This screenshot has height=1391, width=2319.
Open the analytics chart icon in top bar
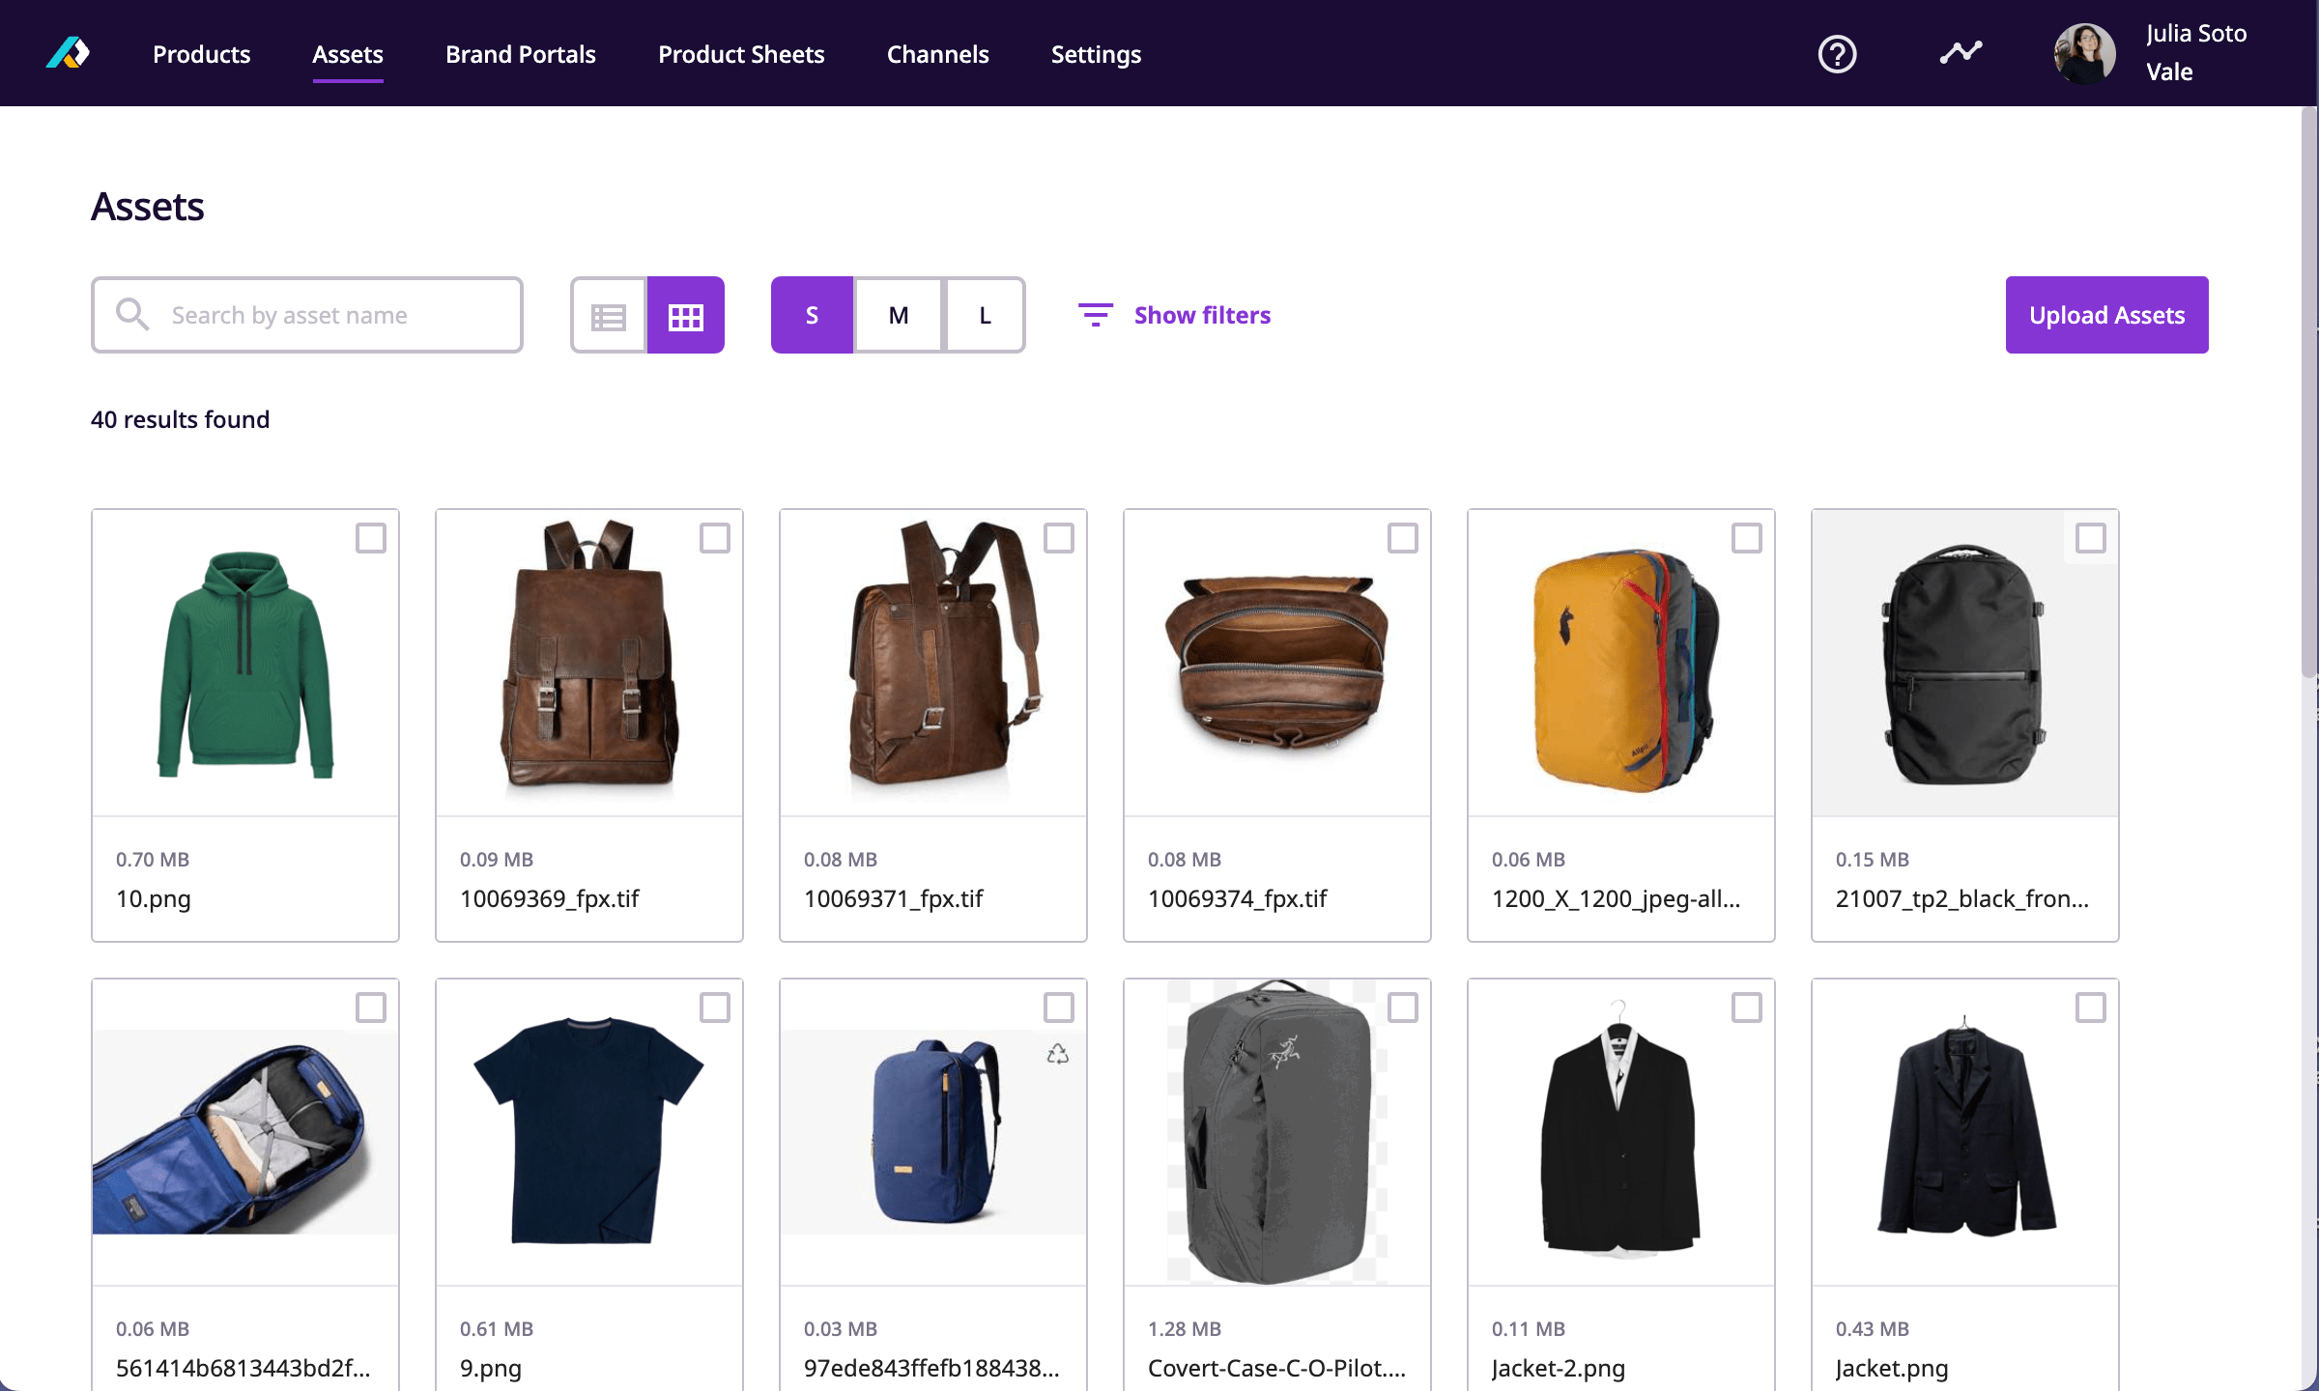(x=1961, y=53)
